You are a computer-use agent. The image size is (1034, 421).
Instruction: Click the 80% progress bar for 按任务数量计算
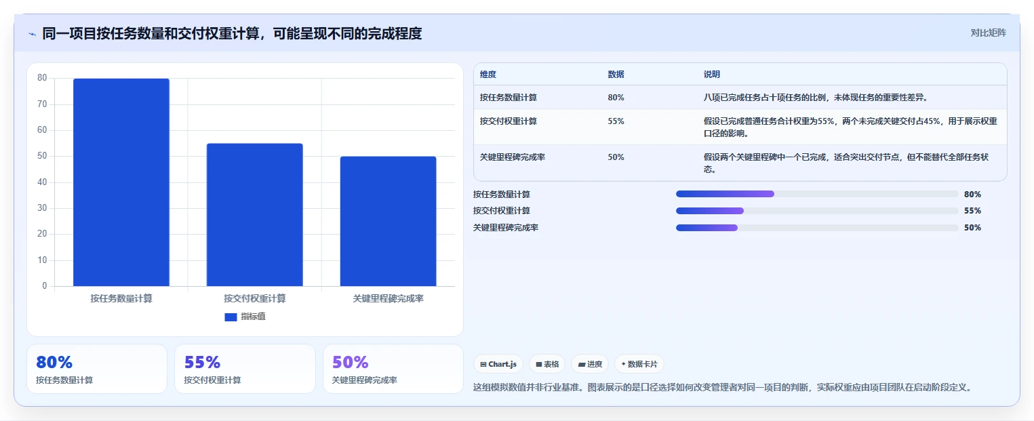coord(817,194)
